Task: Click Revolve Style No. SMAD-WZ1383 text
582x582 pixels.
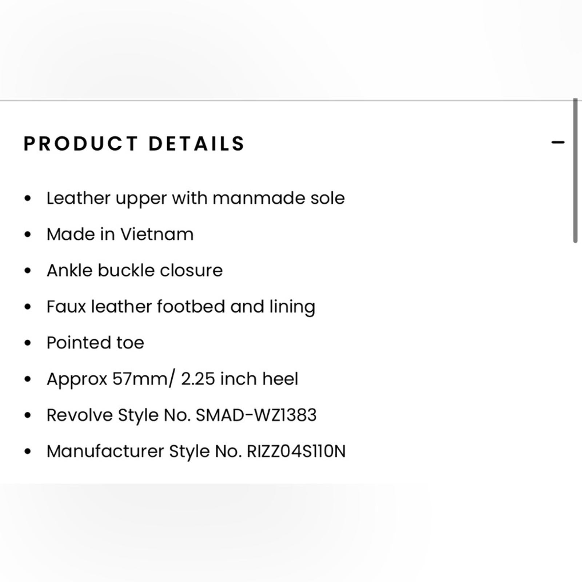Action: pyautogui.click(x=182, y=415)
